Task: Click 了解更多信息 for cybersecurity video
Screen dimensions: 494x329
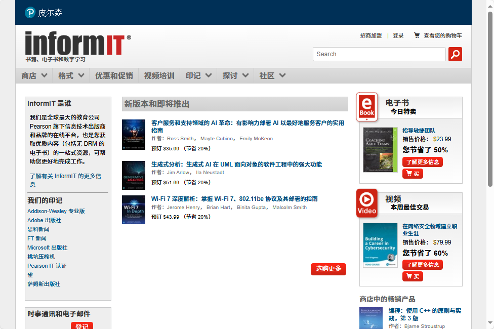Action: coord(423,265)
